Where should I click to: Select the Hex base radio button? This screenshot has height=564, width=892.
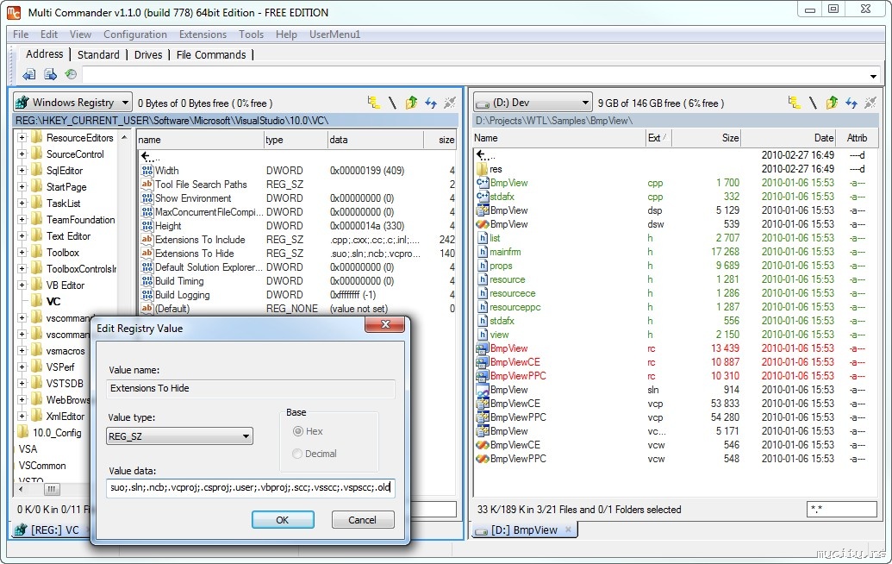click(298, 431)
